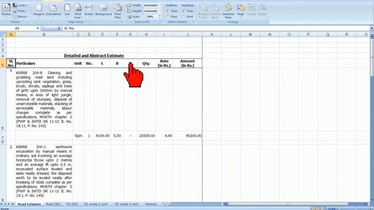This screenshot has height=210, width=374.
Task: Open the Name Box dropdown
Action: click(37, 29)
